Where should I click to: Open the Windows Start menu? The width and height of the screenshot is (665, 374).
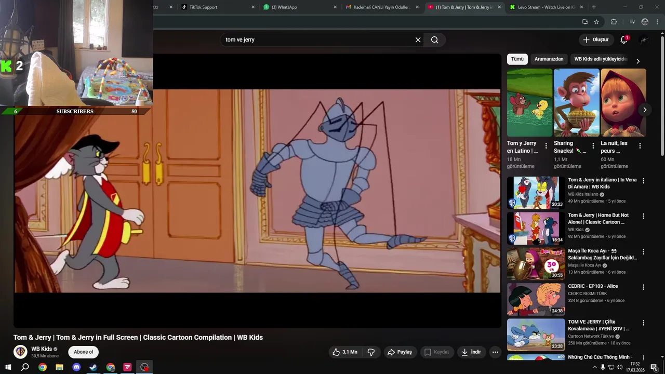click(8, 367)
